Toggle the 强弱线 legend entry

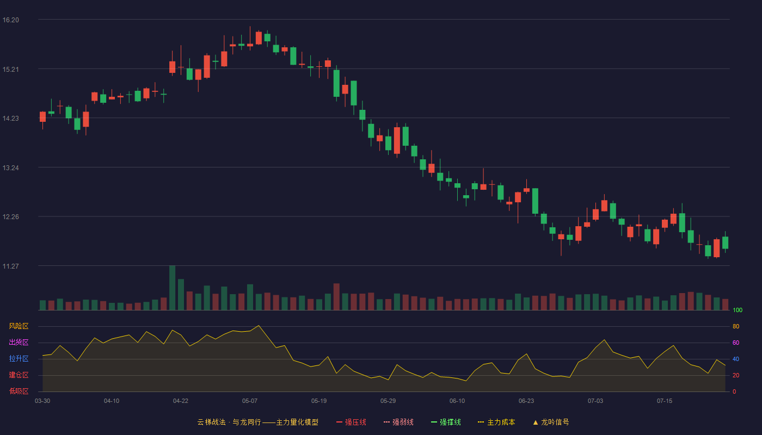pyautogui.click(x=398, y=422)
